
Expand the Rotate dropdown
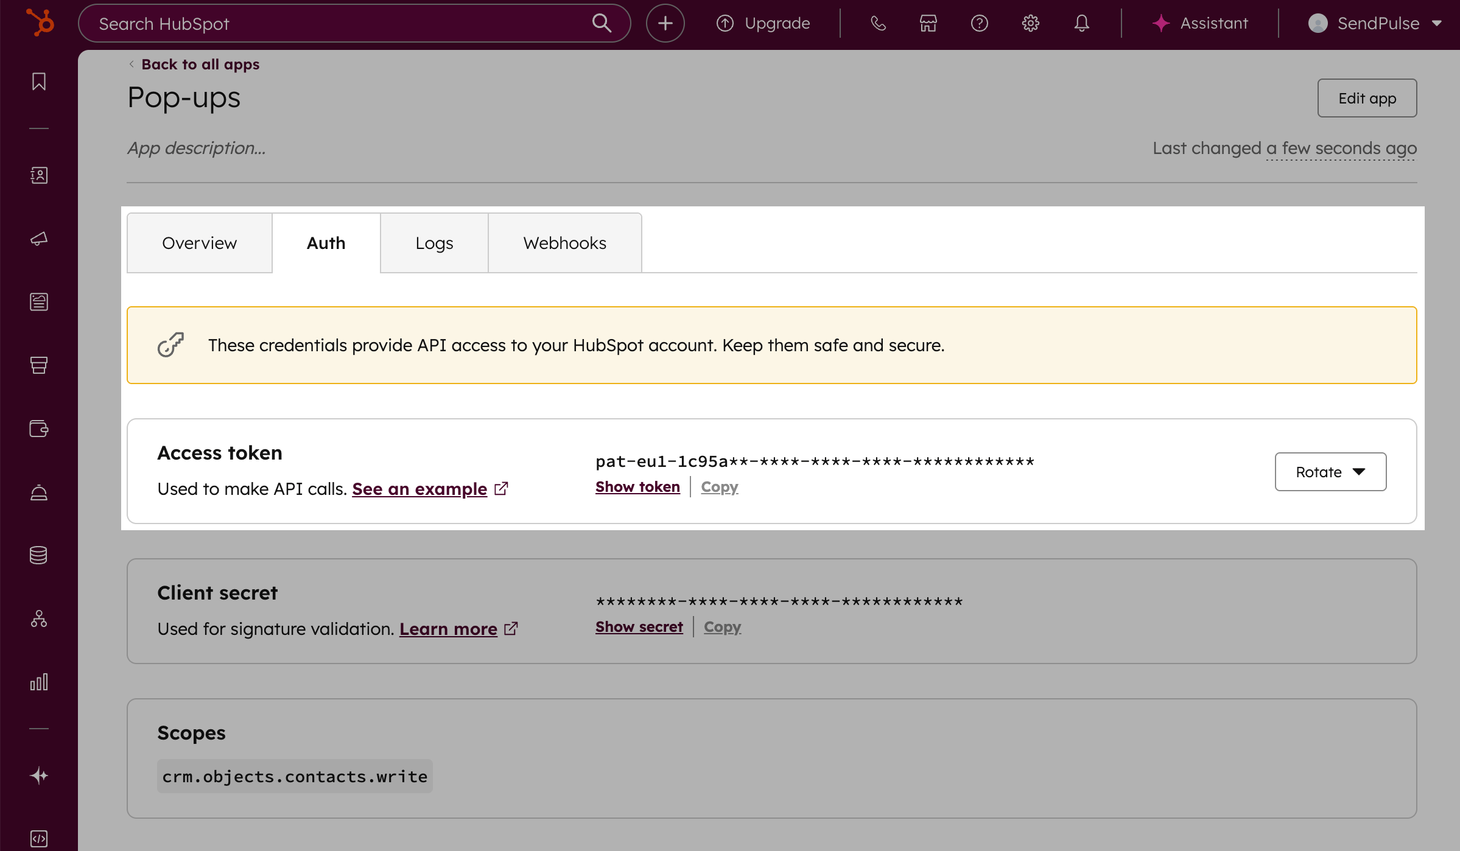(1330, 472)
